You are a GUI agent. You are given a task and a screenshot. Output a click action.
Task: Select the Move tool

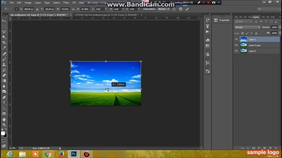(4, 21)
